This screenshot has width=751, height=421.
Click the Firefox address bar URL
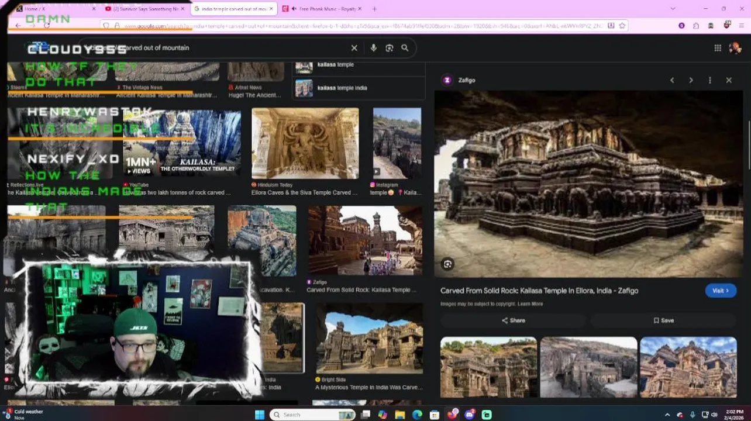coord(363,26)
